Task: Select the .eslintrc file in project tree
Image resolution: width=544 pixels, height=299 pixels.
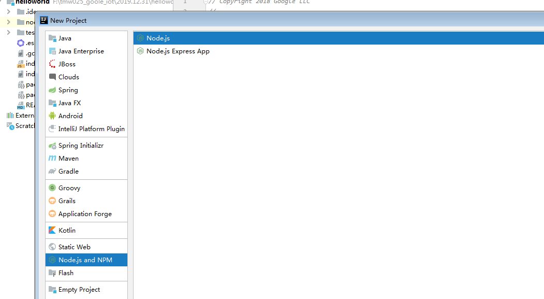Action: point(26,42)
